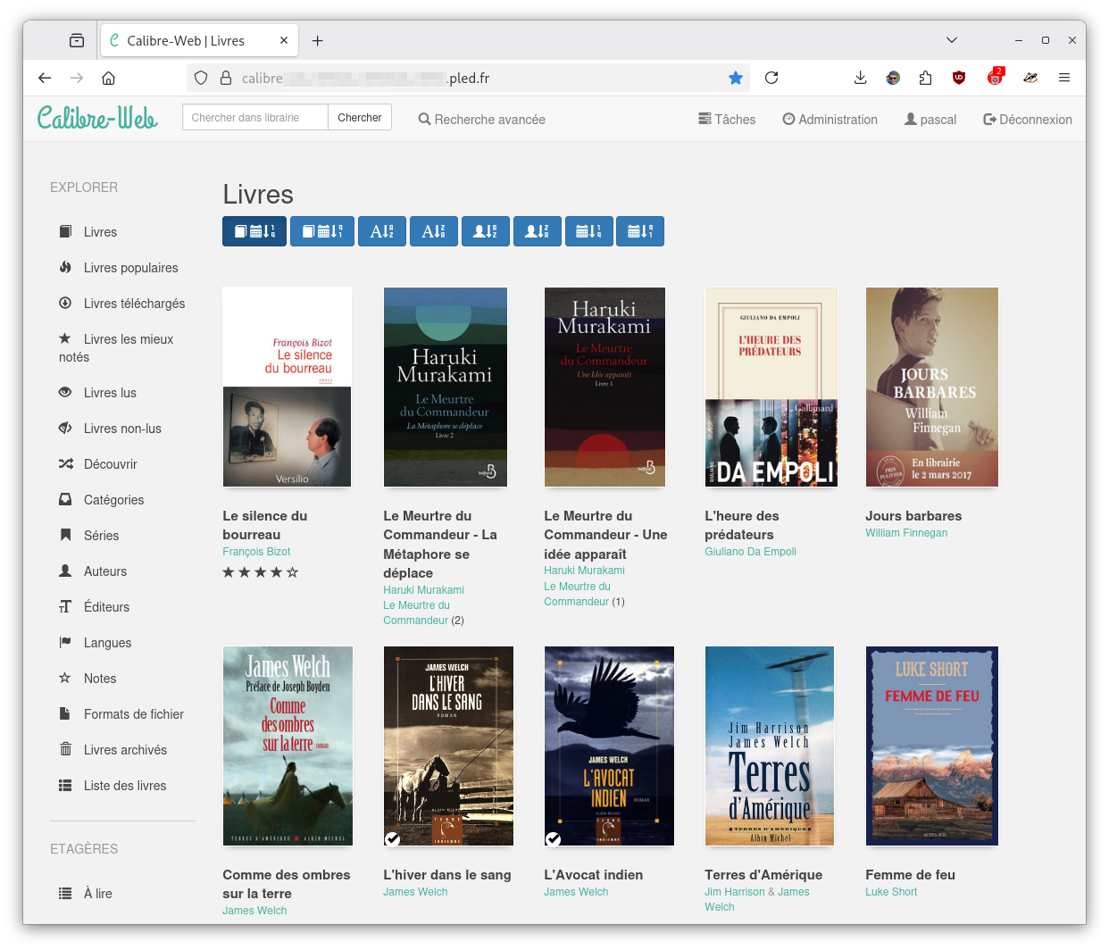The image size is (1109, 950).
Task: Click author link François Bizot
Action: [x=256, y=552]
